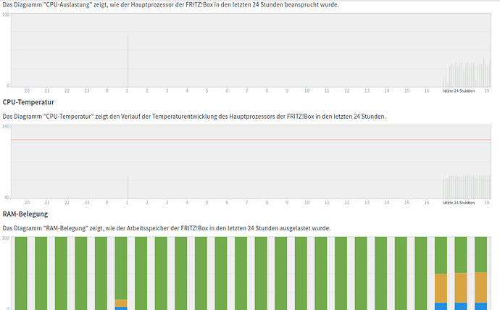Click the small blue segment in sixth RAM bar
The width and height of the screenshot is (500, 310).
121,309
